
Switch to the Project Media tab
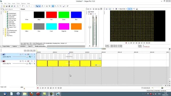pos(6,46)
